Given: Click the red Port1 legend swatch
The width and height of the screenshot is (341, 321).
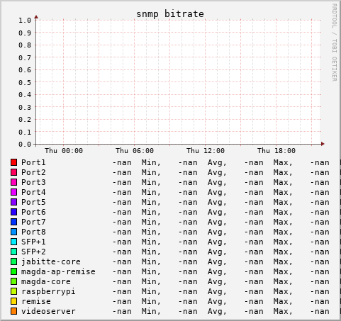Looking at the screenshot, I should point(13,162).
